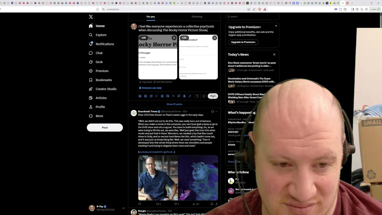Open Articles in the sidebar

pyautogui.click(x=98, y=98)
